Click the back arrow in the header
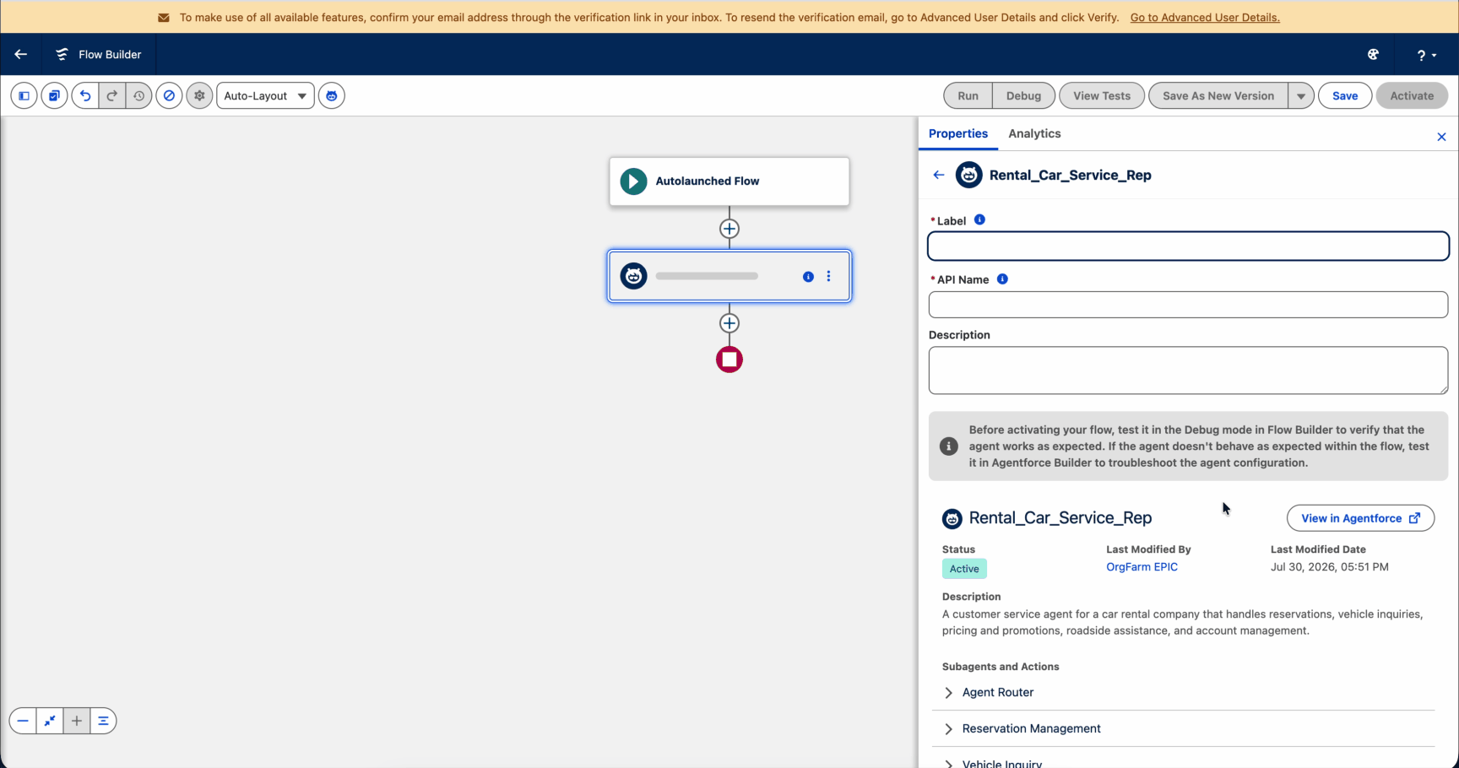The width and height of the screenshot is (1459, 768). tap(21, 54)
